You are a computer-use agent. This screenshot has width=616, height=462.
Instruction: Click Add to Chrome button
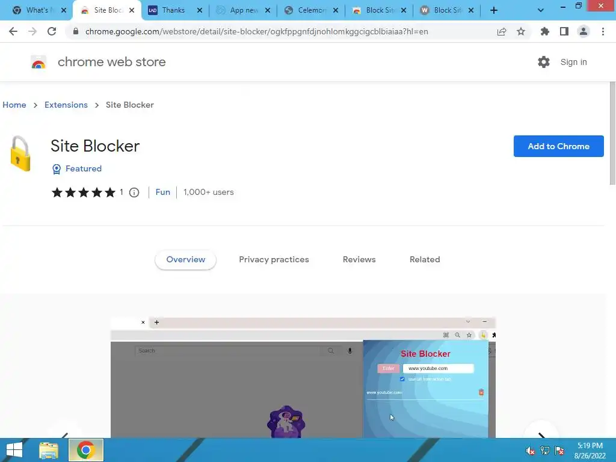coord(558,146)
